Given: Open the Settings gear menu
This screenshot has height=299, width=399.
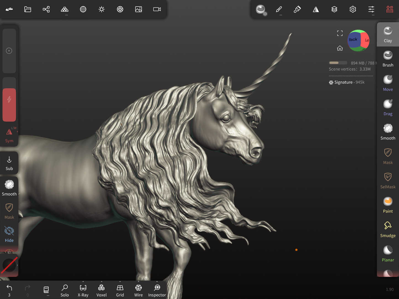Looking at the screenshot, I should click(353, 9).
